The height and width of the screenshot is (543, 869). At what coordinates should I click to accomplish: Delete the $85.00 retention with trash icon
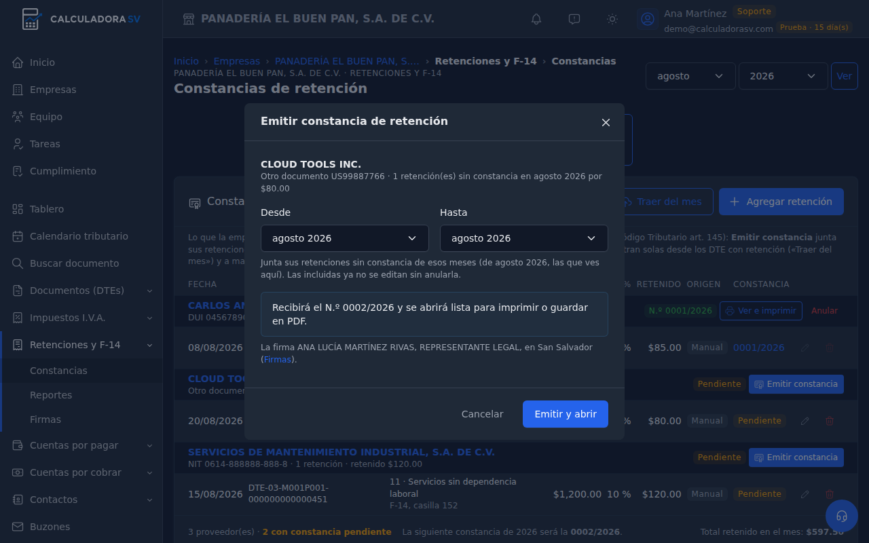coord(830,348)
